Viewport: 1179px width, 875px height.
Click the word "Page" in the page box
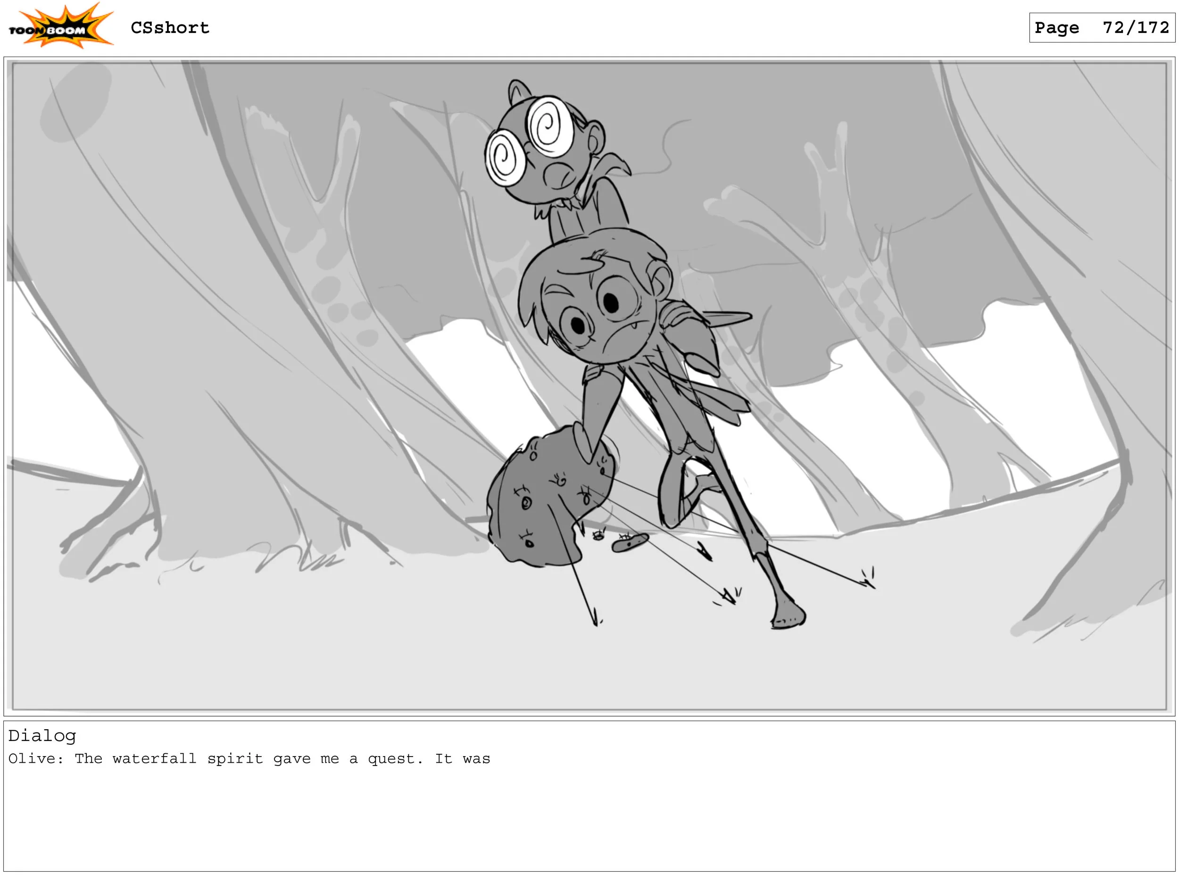coord(1056,27)
